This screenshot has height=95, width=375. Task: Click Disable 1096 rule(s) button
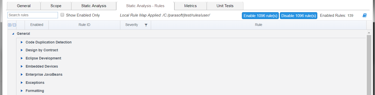[x=299, y=15]
